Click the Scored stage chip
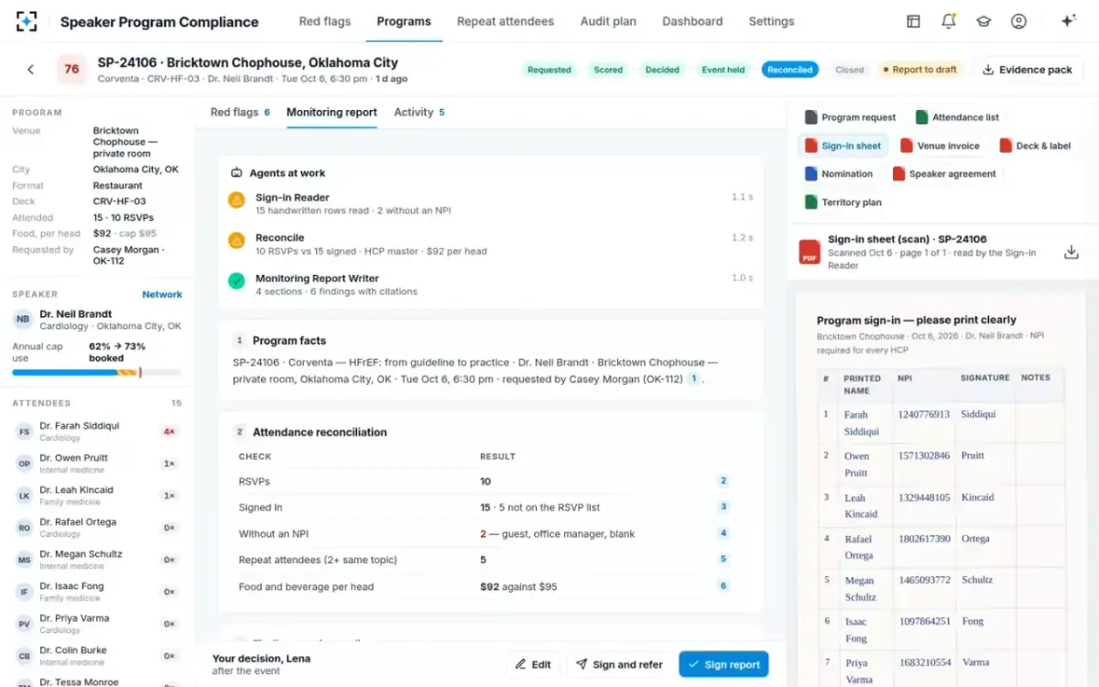This screenshot has width=1099, height=687. pos(607,70)
